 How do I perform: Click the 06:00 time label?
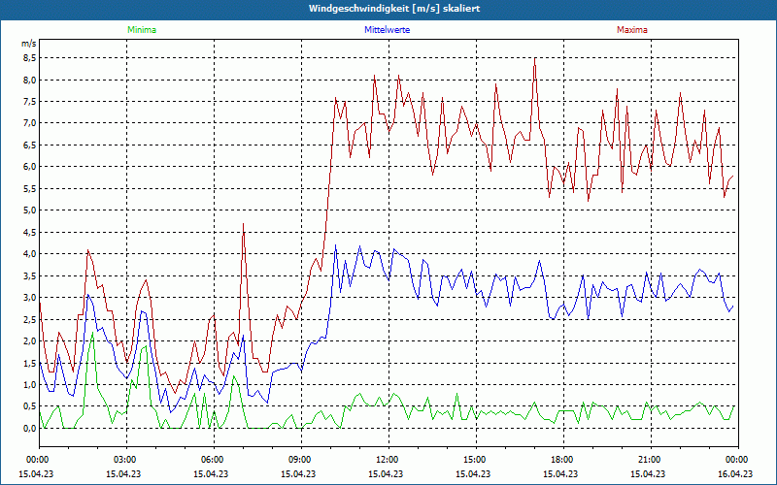point(211,460)
